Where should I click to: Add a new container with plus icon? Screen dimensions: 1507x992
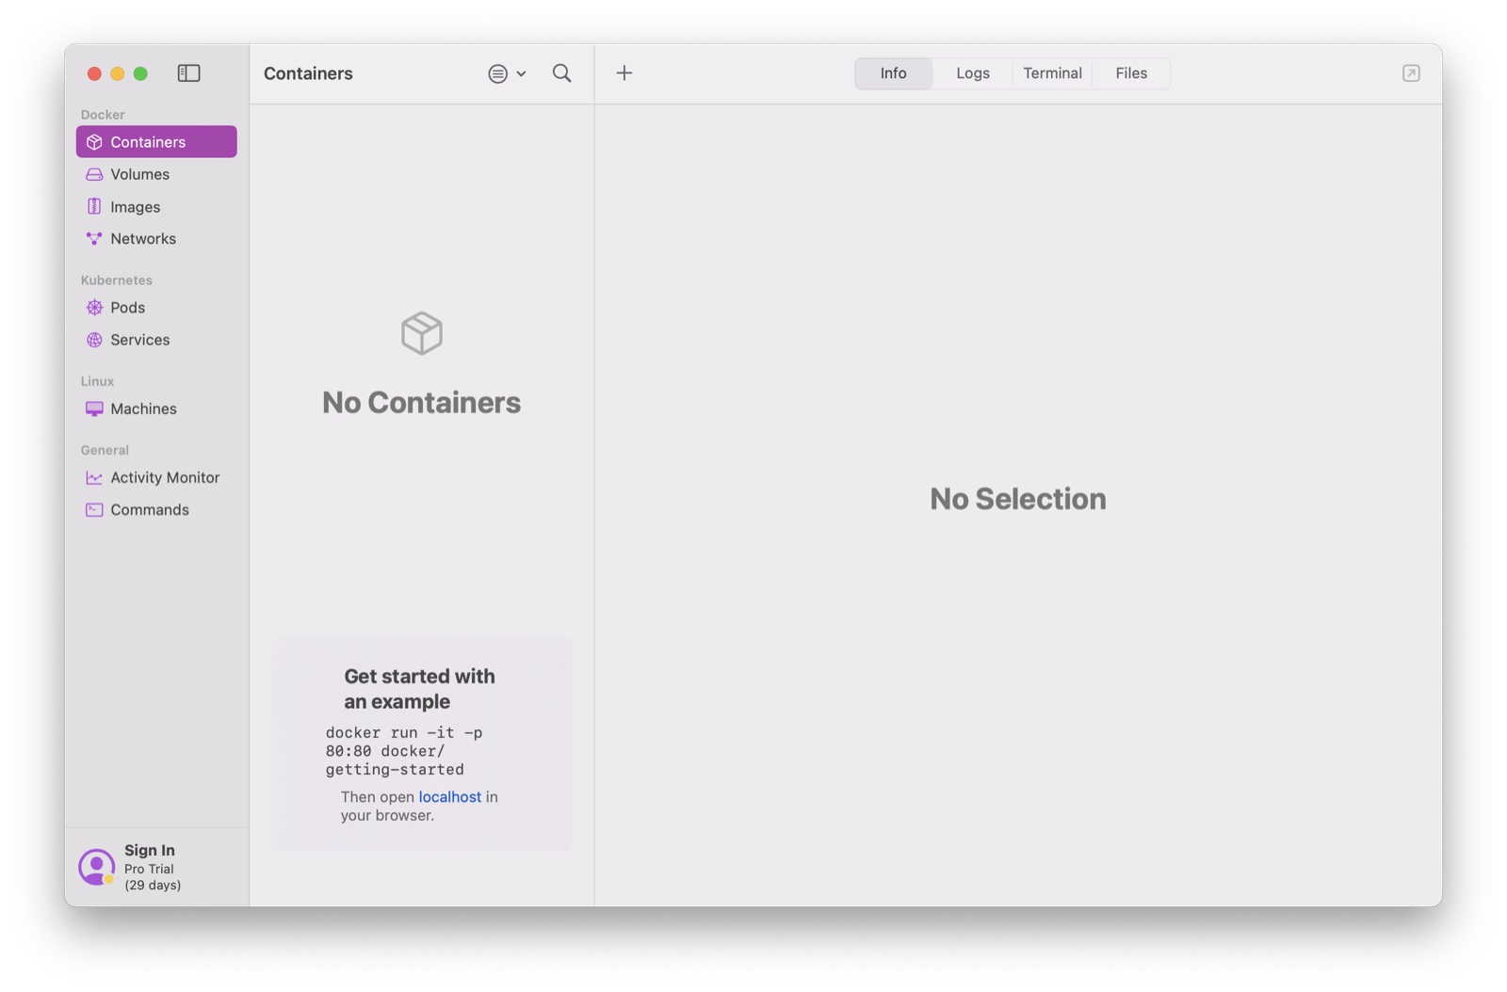click(624, 73)
